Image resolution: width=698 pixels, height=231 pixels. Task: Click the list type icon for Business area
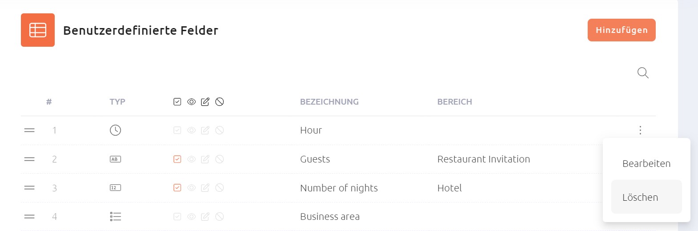coord(115,217)
